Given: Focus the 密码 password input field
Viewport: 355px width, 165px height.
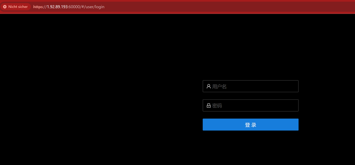Looking at the screenshot, I should pyautogui.click(x=251, y=105).
